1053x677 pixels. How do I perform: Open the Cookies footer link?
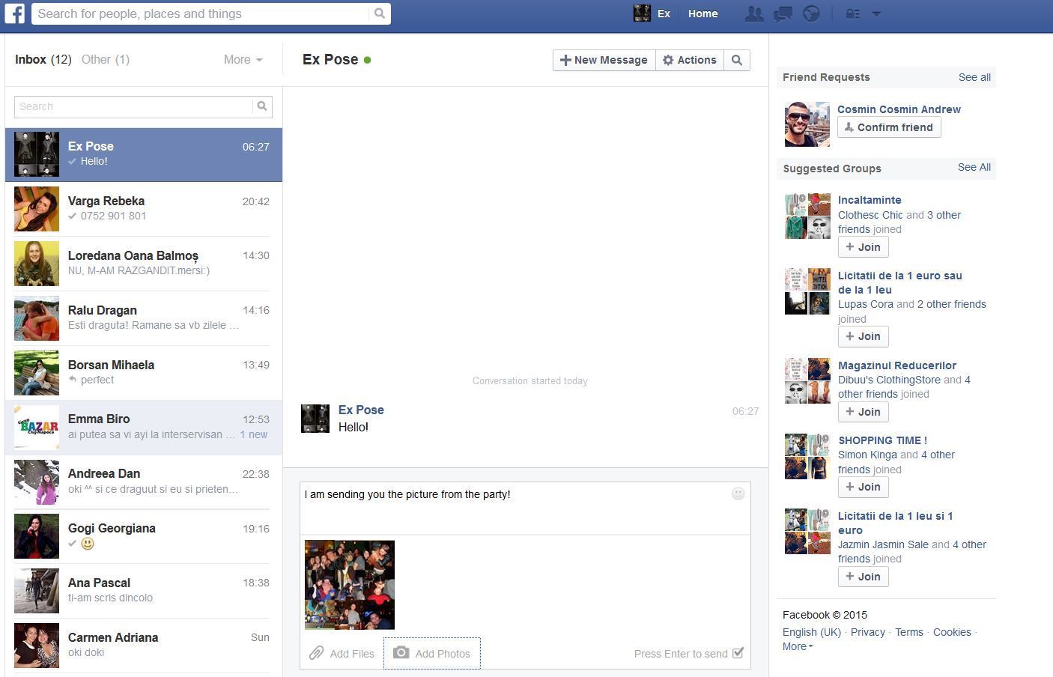(x=952, y=632)
